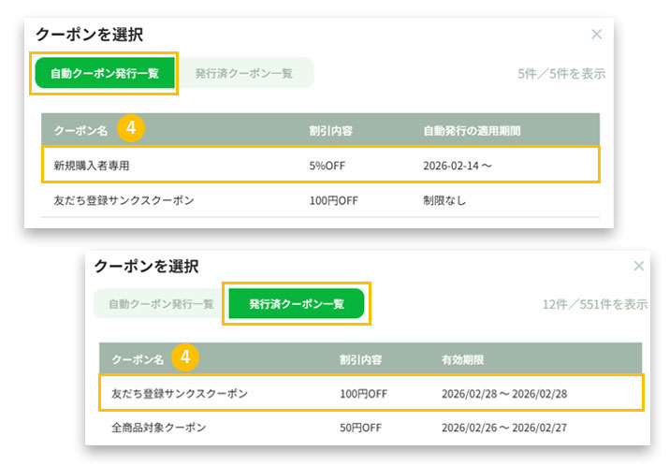Switch to the inactive 自動クーポン発行一覧 tab
Screen dimensions: 669x465
tap(161, 304)
